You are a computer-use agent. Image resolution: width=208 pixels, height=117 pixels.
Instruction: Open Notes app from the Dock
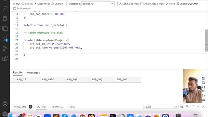coord(104,116)
